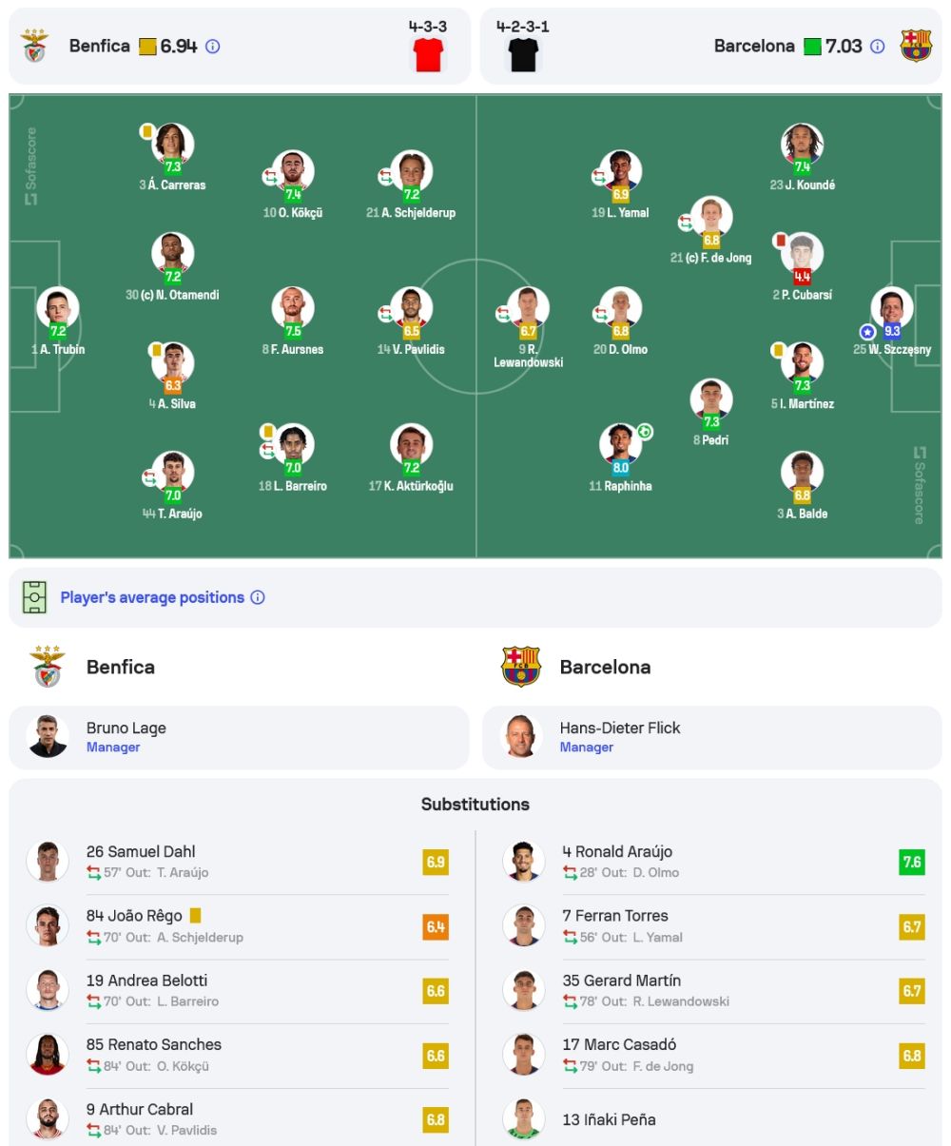This screenshot has width=951, height=1146.
Task: Open Player's average positions link
Action: (x=152, y=597)
